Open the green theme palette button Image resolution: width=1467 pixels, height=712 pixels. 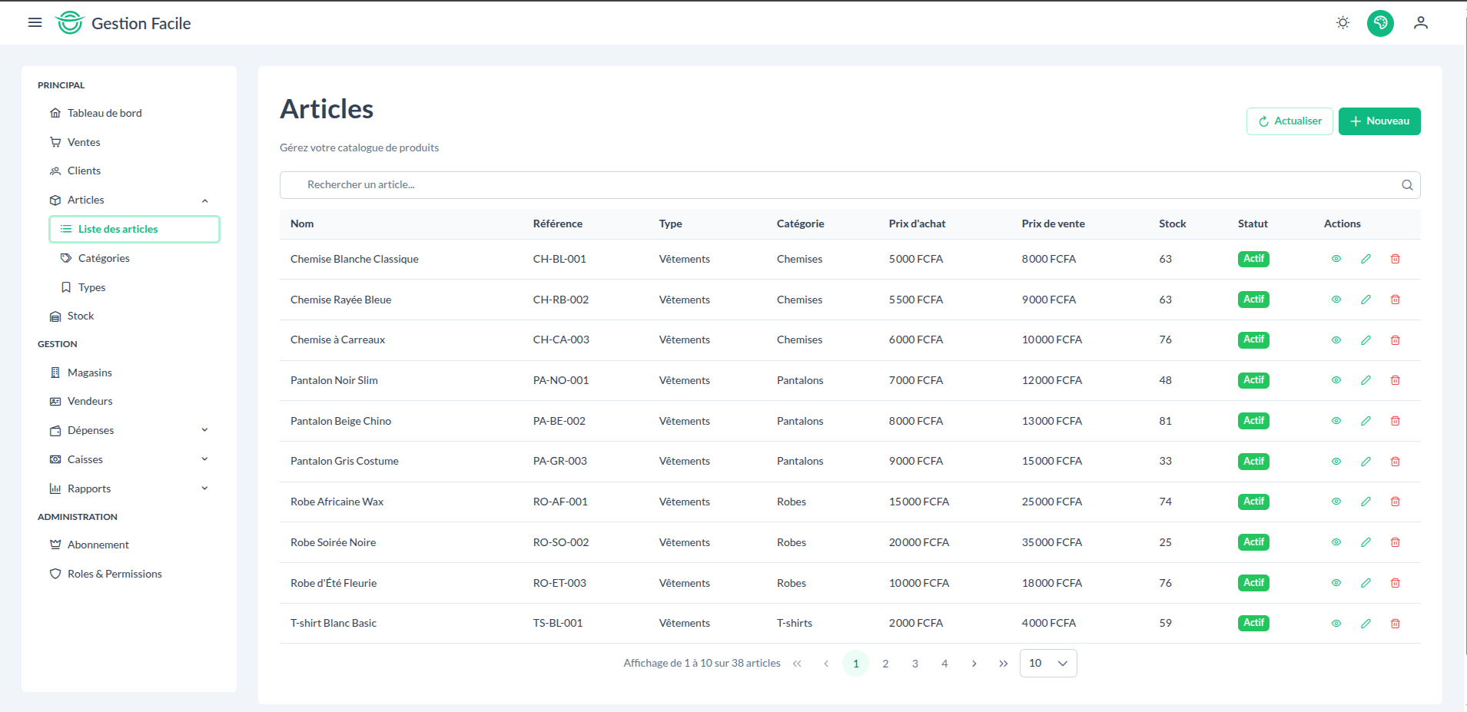pos(1380,23)
